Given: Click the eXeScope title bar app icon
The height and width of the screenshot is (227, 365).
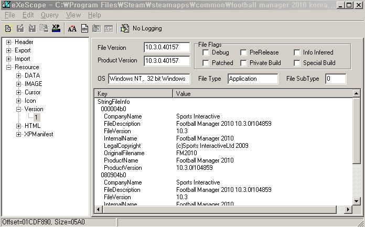Looking at the screenshot, I should coord(6,5).
